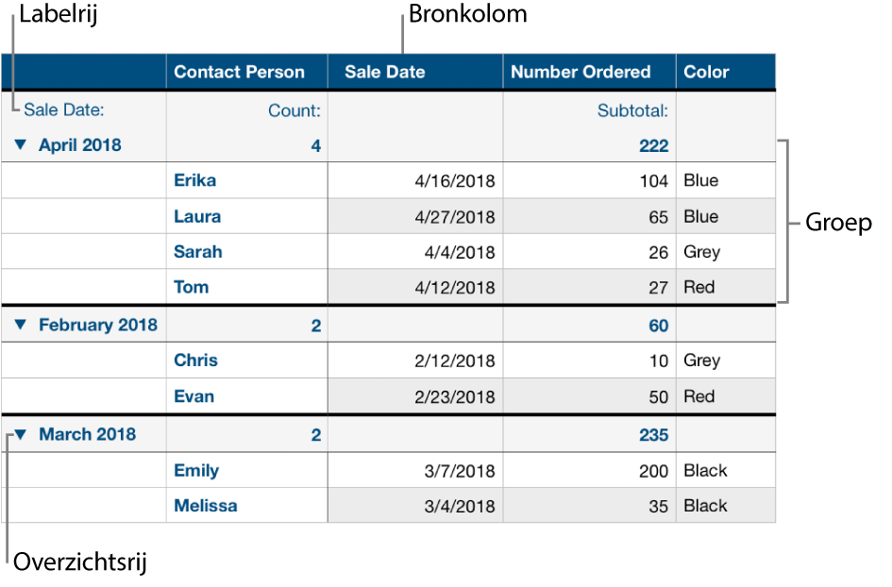The height and width of the screenshot is (587, 892).
Task: Click the Red color cell for Tom
Action: pos(699,287)
